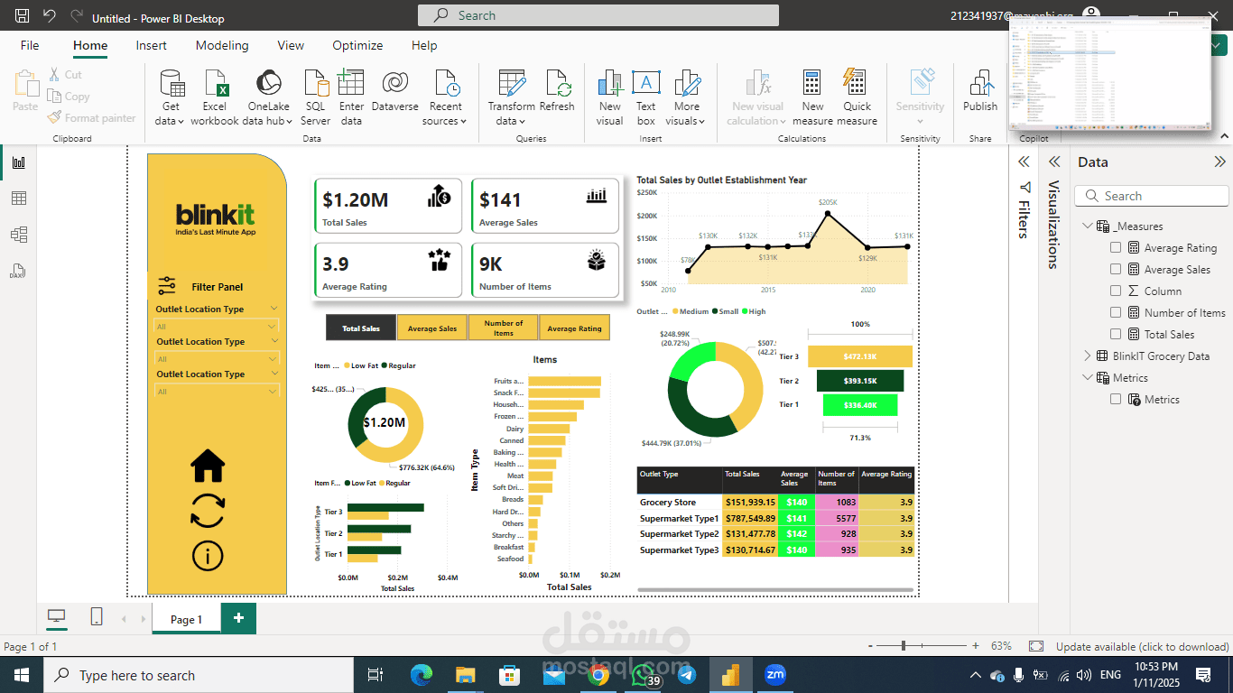Check the Total Sales measure
The width and height of the screenshot is (1233, 693).
(1117, 334)
